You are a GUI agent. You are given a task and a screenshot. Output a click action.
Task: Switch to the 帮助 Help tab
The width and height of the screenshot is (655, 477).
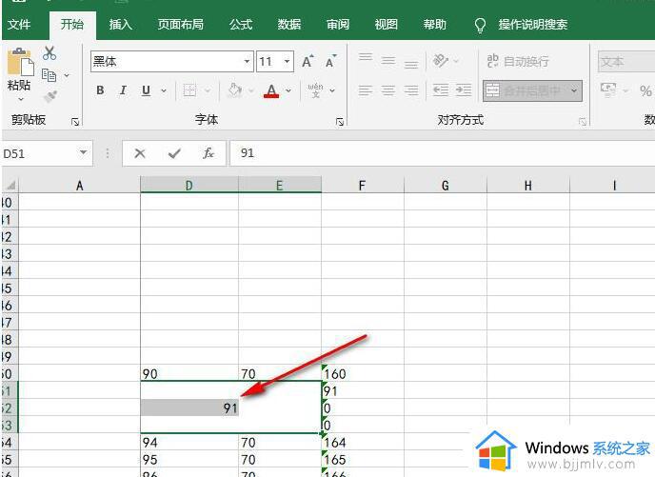pyautogui.click(x=434, y=24)
